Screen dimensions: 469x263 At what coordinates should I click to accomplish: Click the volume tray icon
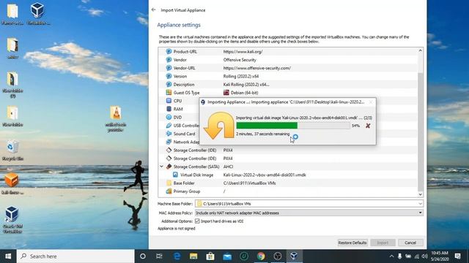[424, 256]
